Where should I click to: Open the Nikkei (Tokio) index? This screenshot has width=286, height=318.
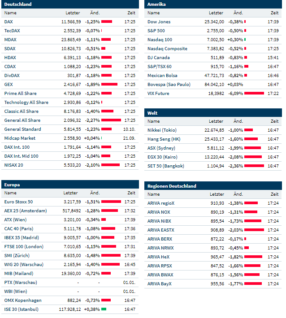click(162, 130)
